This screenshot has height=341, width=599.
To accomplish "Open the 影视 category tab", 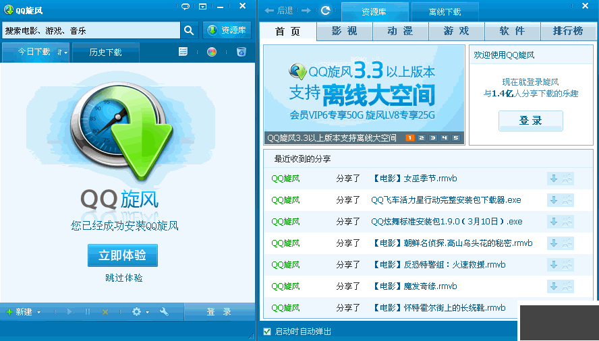I will (345, 31).
